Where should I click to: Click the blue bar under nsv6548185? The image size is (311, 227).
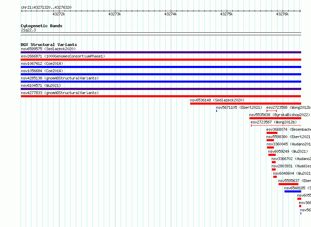pyautogui.click(x=293, y=191)
